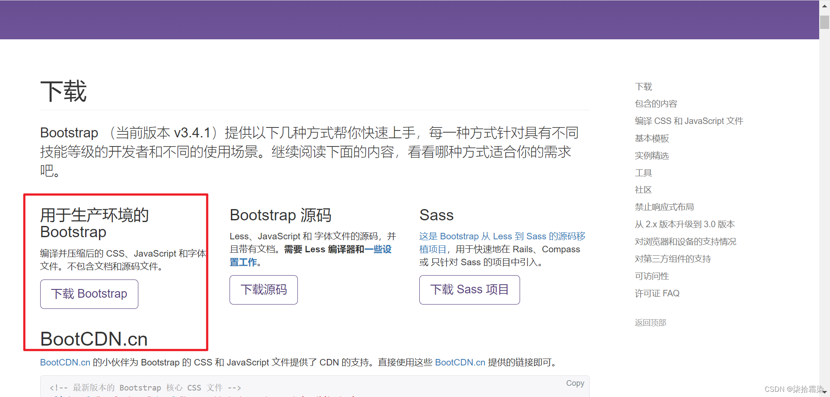Open 对浏览器和设备的支持情况 sidebar entry
Screen dimensions: 830x397
(686, 241)
